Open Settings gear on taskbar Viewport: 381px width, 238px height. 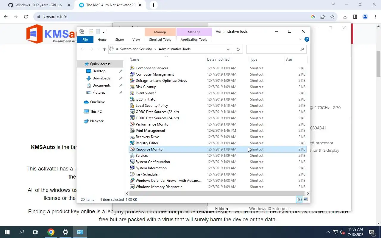coord(65,232)
